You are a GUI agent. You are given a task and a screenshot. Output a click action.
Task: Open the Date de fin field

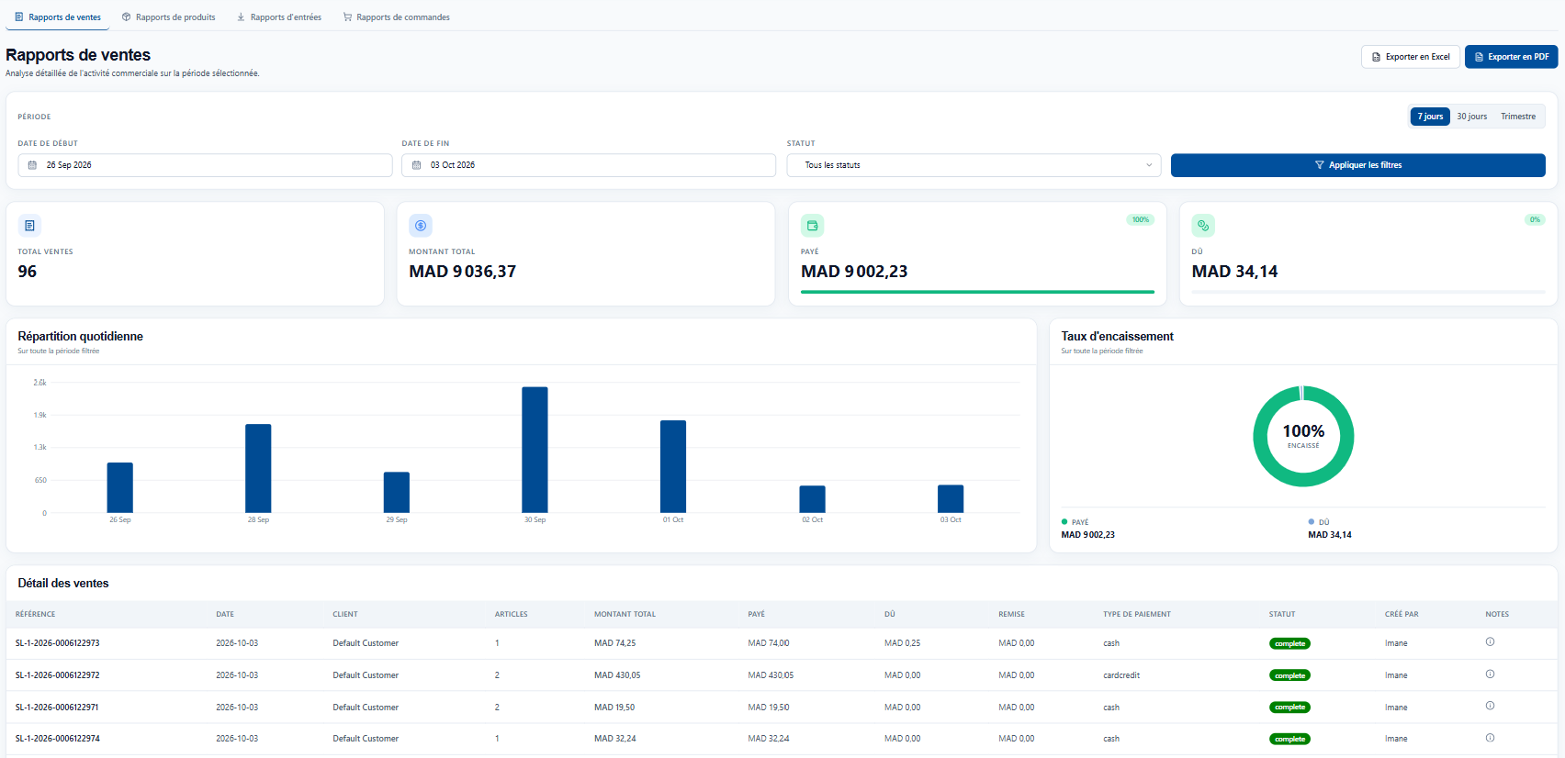click(x=589, y=165)
